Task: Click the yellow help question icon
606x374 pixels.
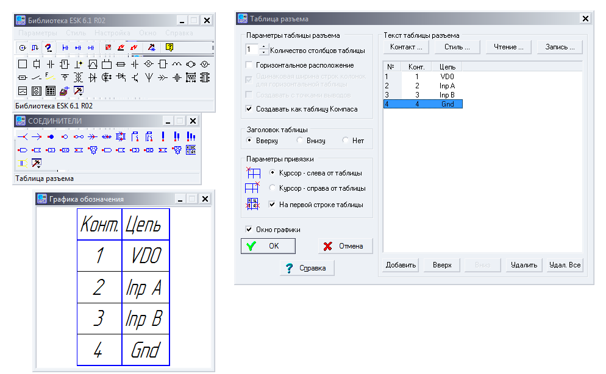Action: (x=169, y=48)
